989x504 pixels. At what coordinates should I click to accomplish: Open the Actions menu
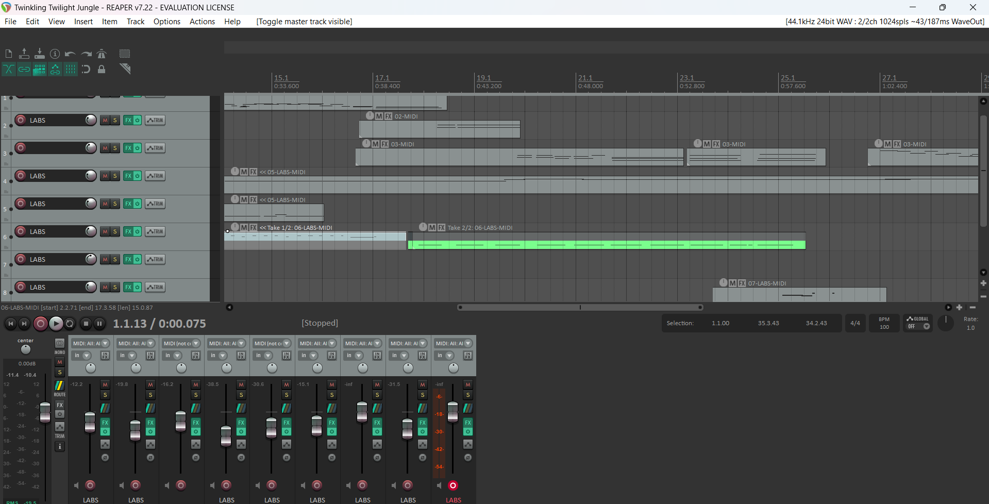[x=202, y=22]
